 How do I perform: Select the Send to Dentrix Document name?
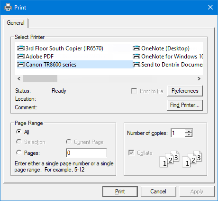point(172,65)
